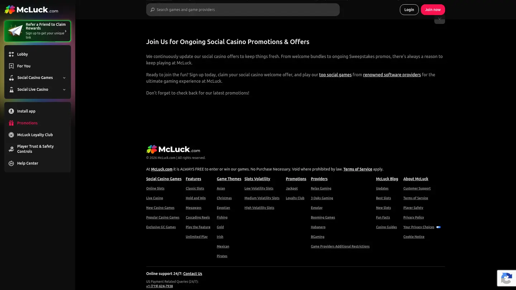
Task: Click the paper plane referral icon
Action: click(15, 31)
